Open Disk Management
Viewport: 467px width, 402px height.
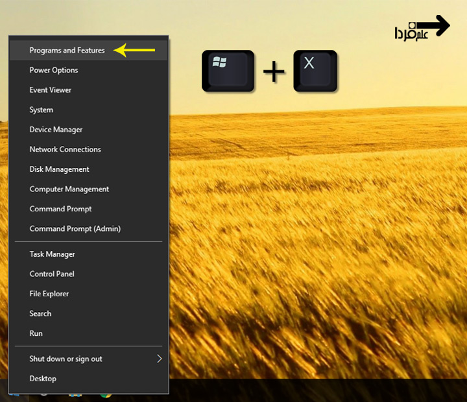(59, 169)
